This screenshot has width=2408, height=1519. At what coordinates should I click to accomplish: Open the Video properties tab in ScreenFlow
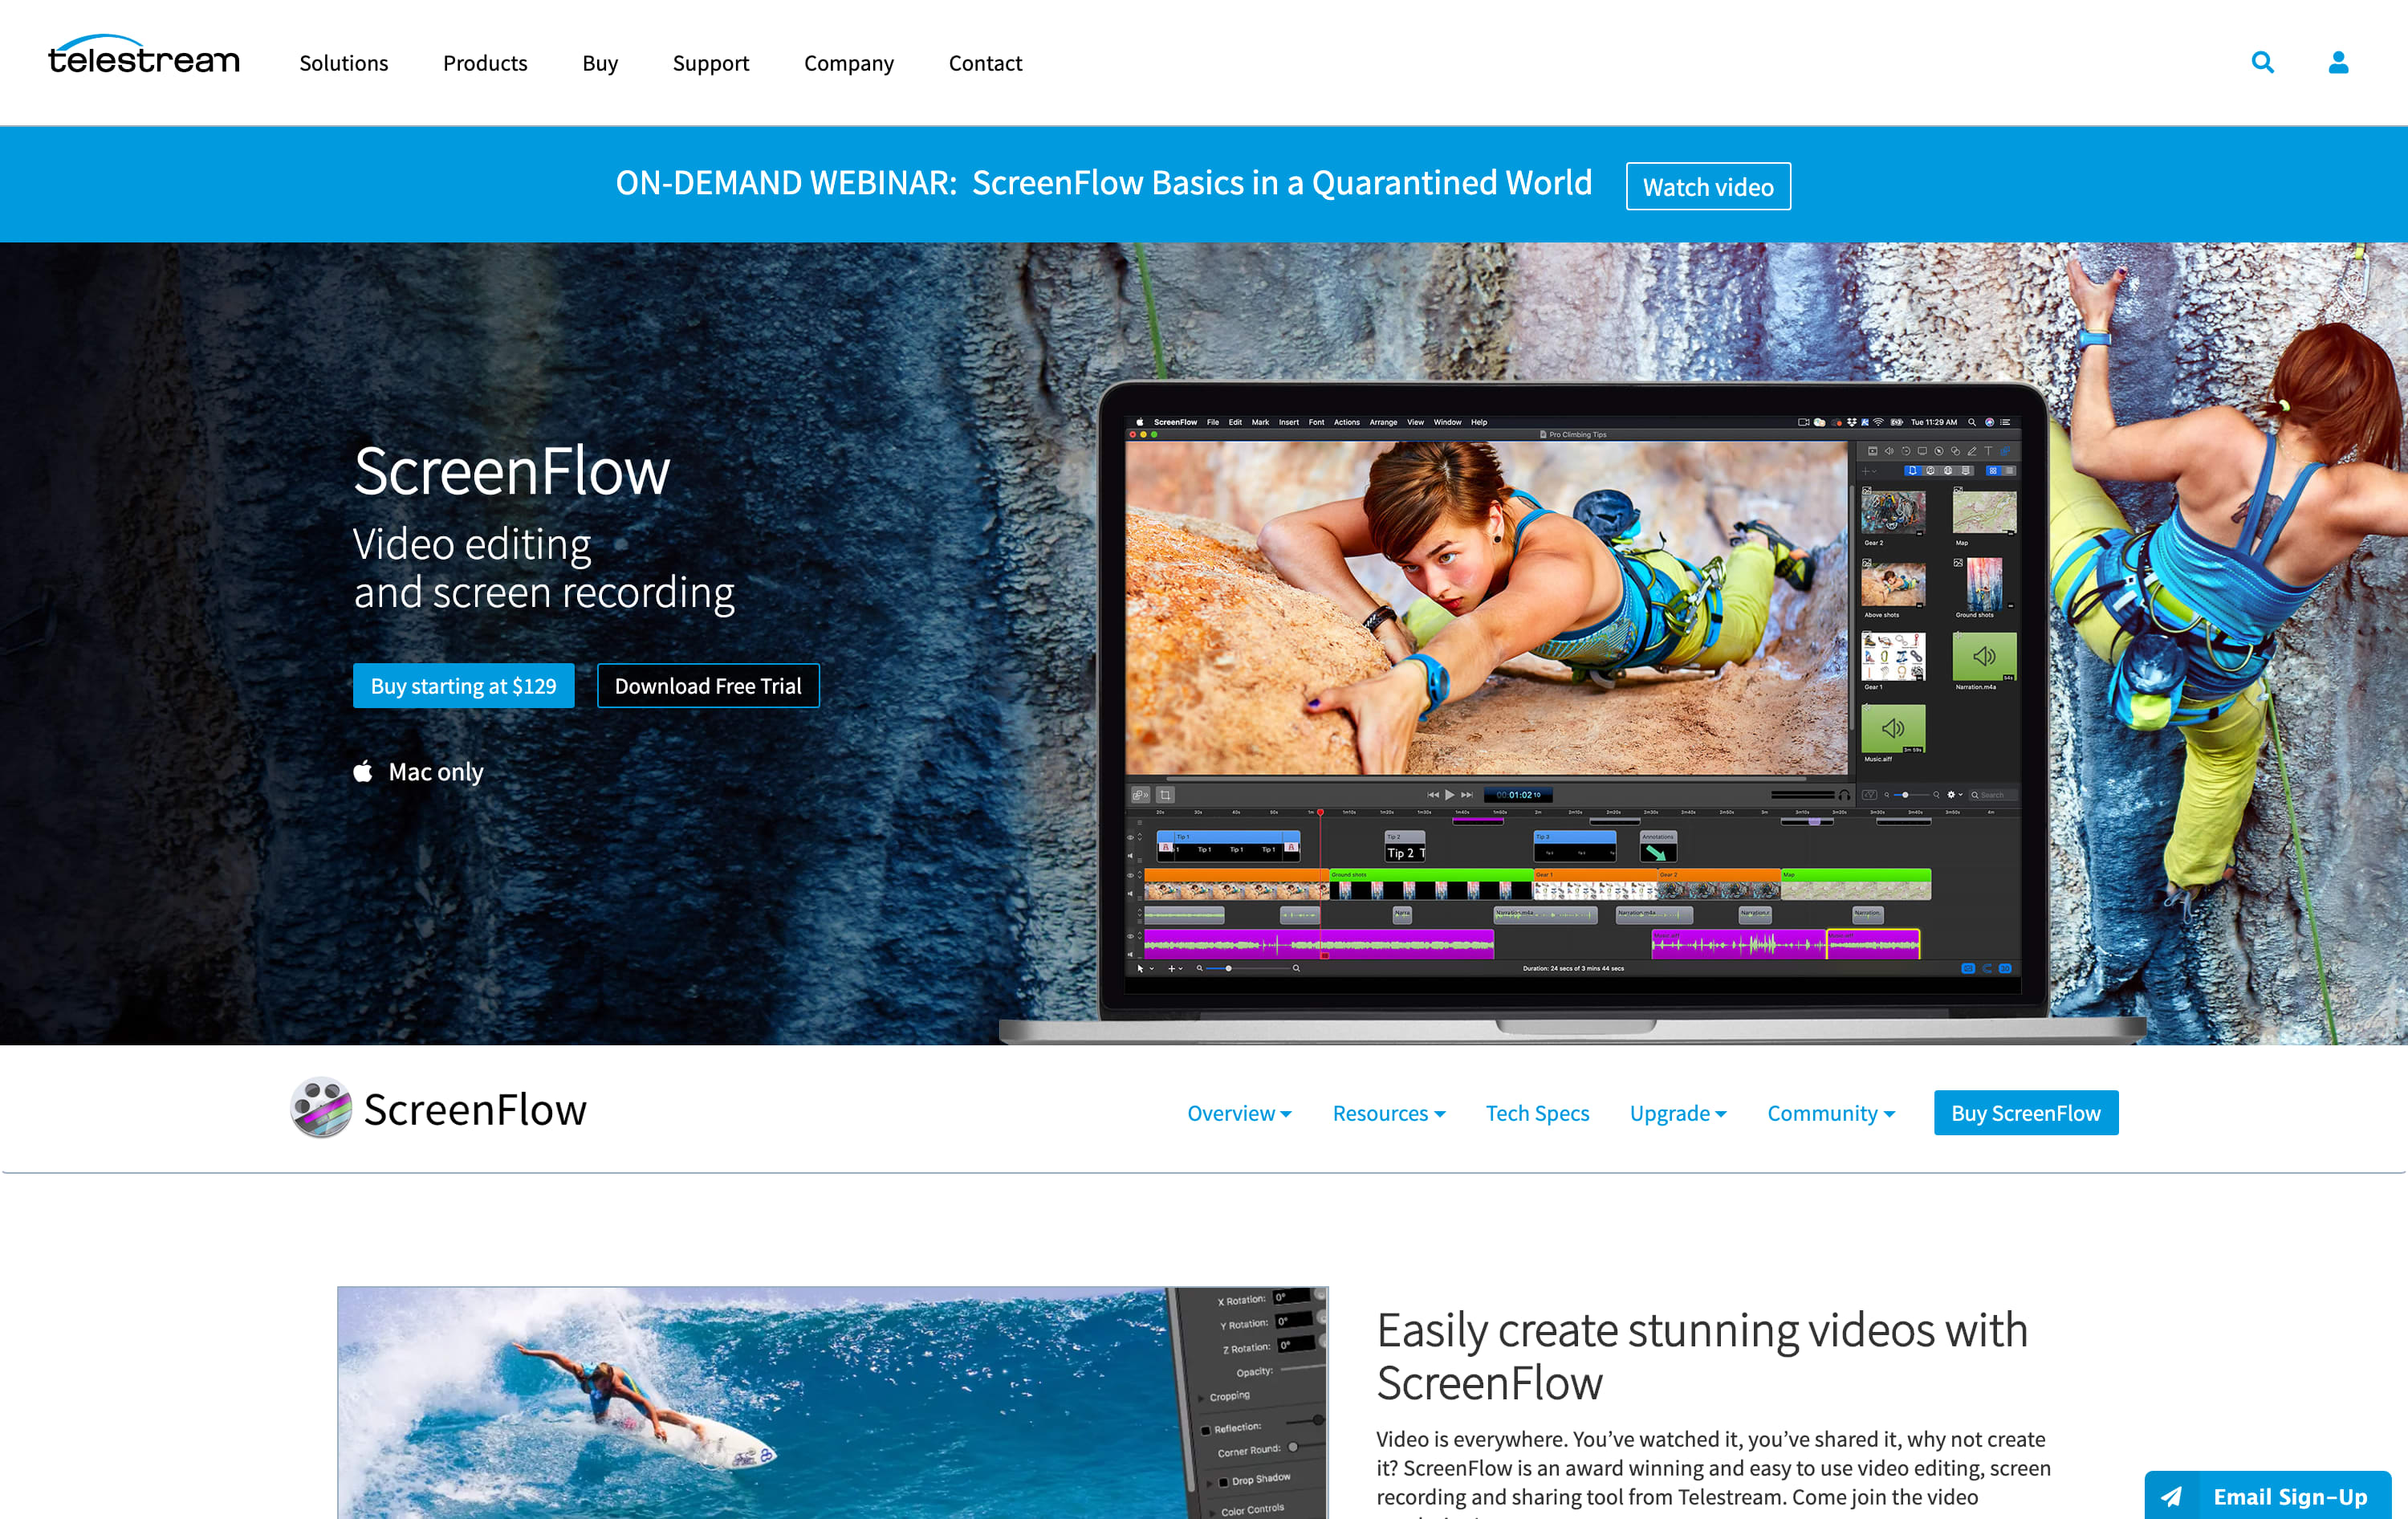point(1873,451)
